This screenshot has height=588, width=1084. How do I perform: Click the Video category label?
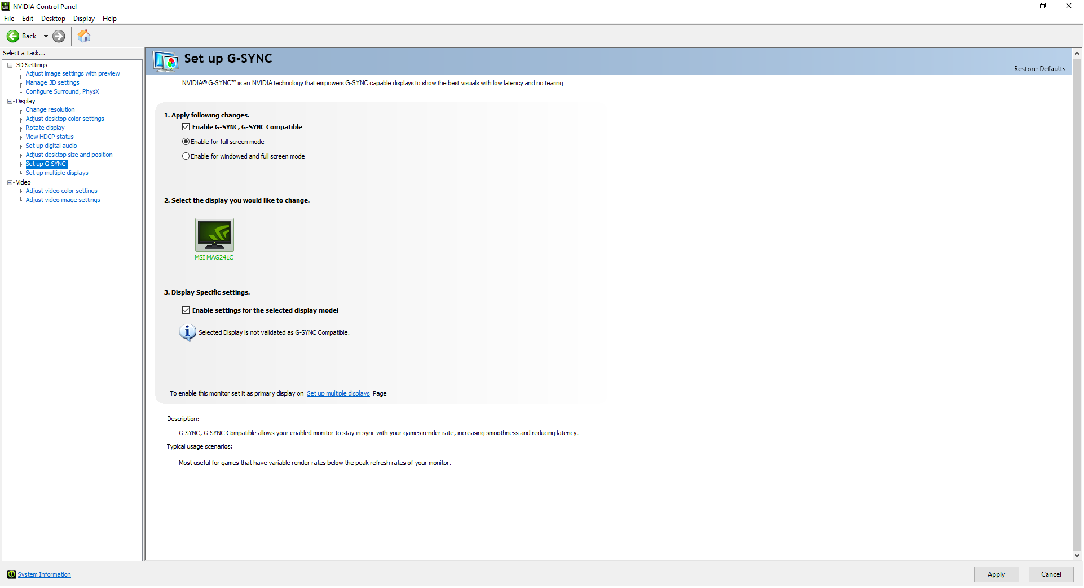pyautogui.click(x=23, y=183)
